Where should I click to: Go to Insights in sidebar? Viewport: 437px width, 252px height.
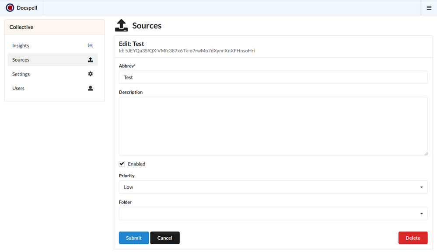pos(21,46)
